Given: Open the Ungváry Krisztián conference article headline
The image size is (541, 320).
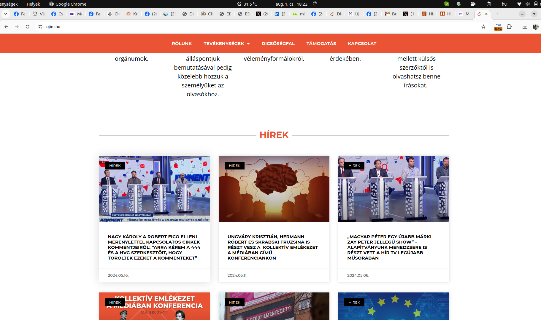Looking at the screenshot, I should (x=273, y=247).
